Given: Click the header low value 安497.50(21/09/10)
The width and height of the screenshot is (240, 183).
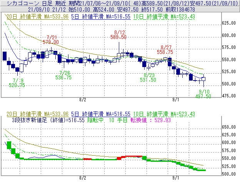Looking at the screenshot, I should tap(214, 3).
